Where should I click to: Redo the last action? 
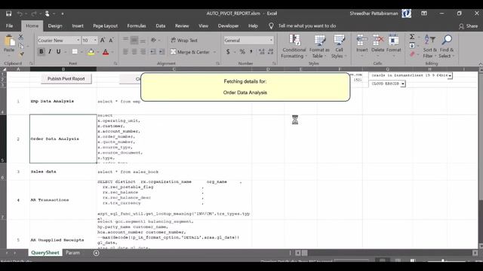click(x=34, y=14)
